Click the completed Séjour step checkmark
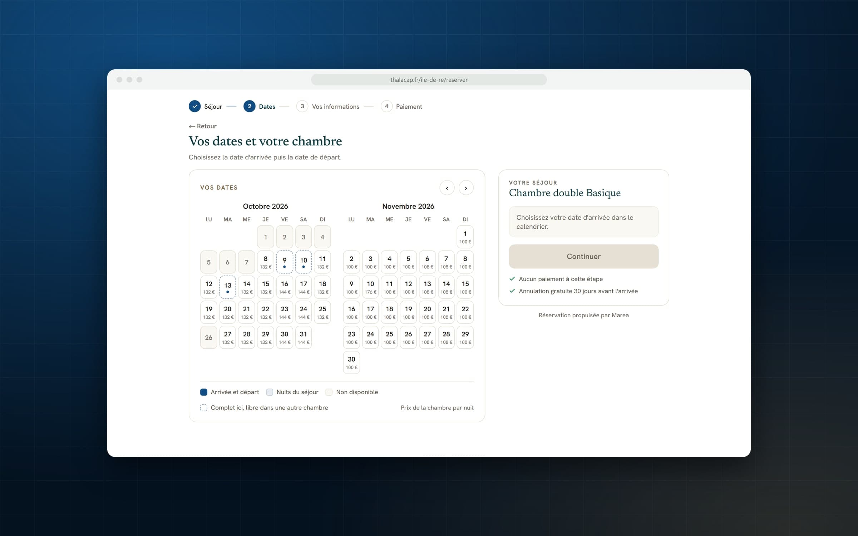 tap(194, 106)
